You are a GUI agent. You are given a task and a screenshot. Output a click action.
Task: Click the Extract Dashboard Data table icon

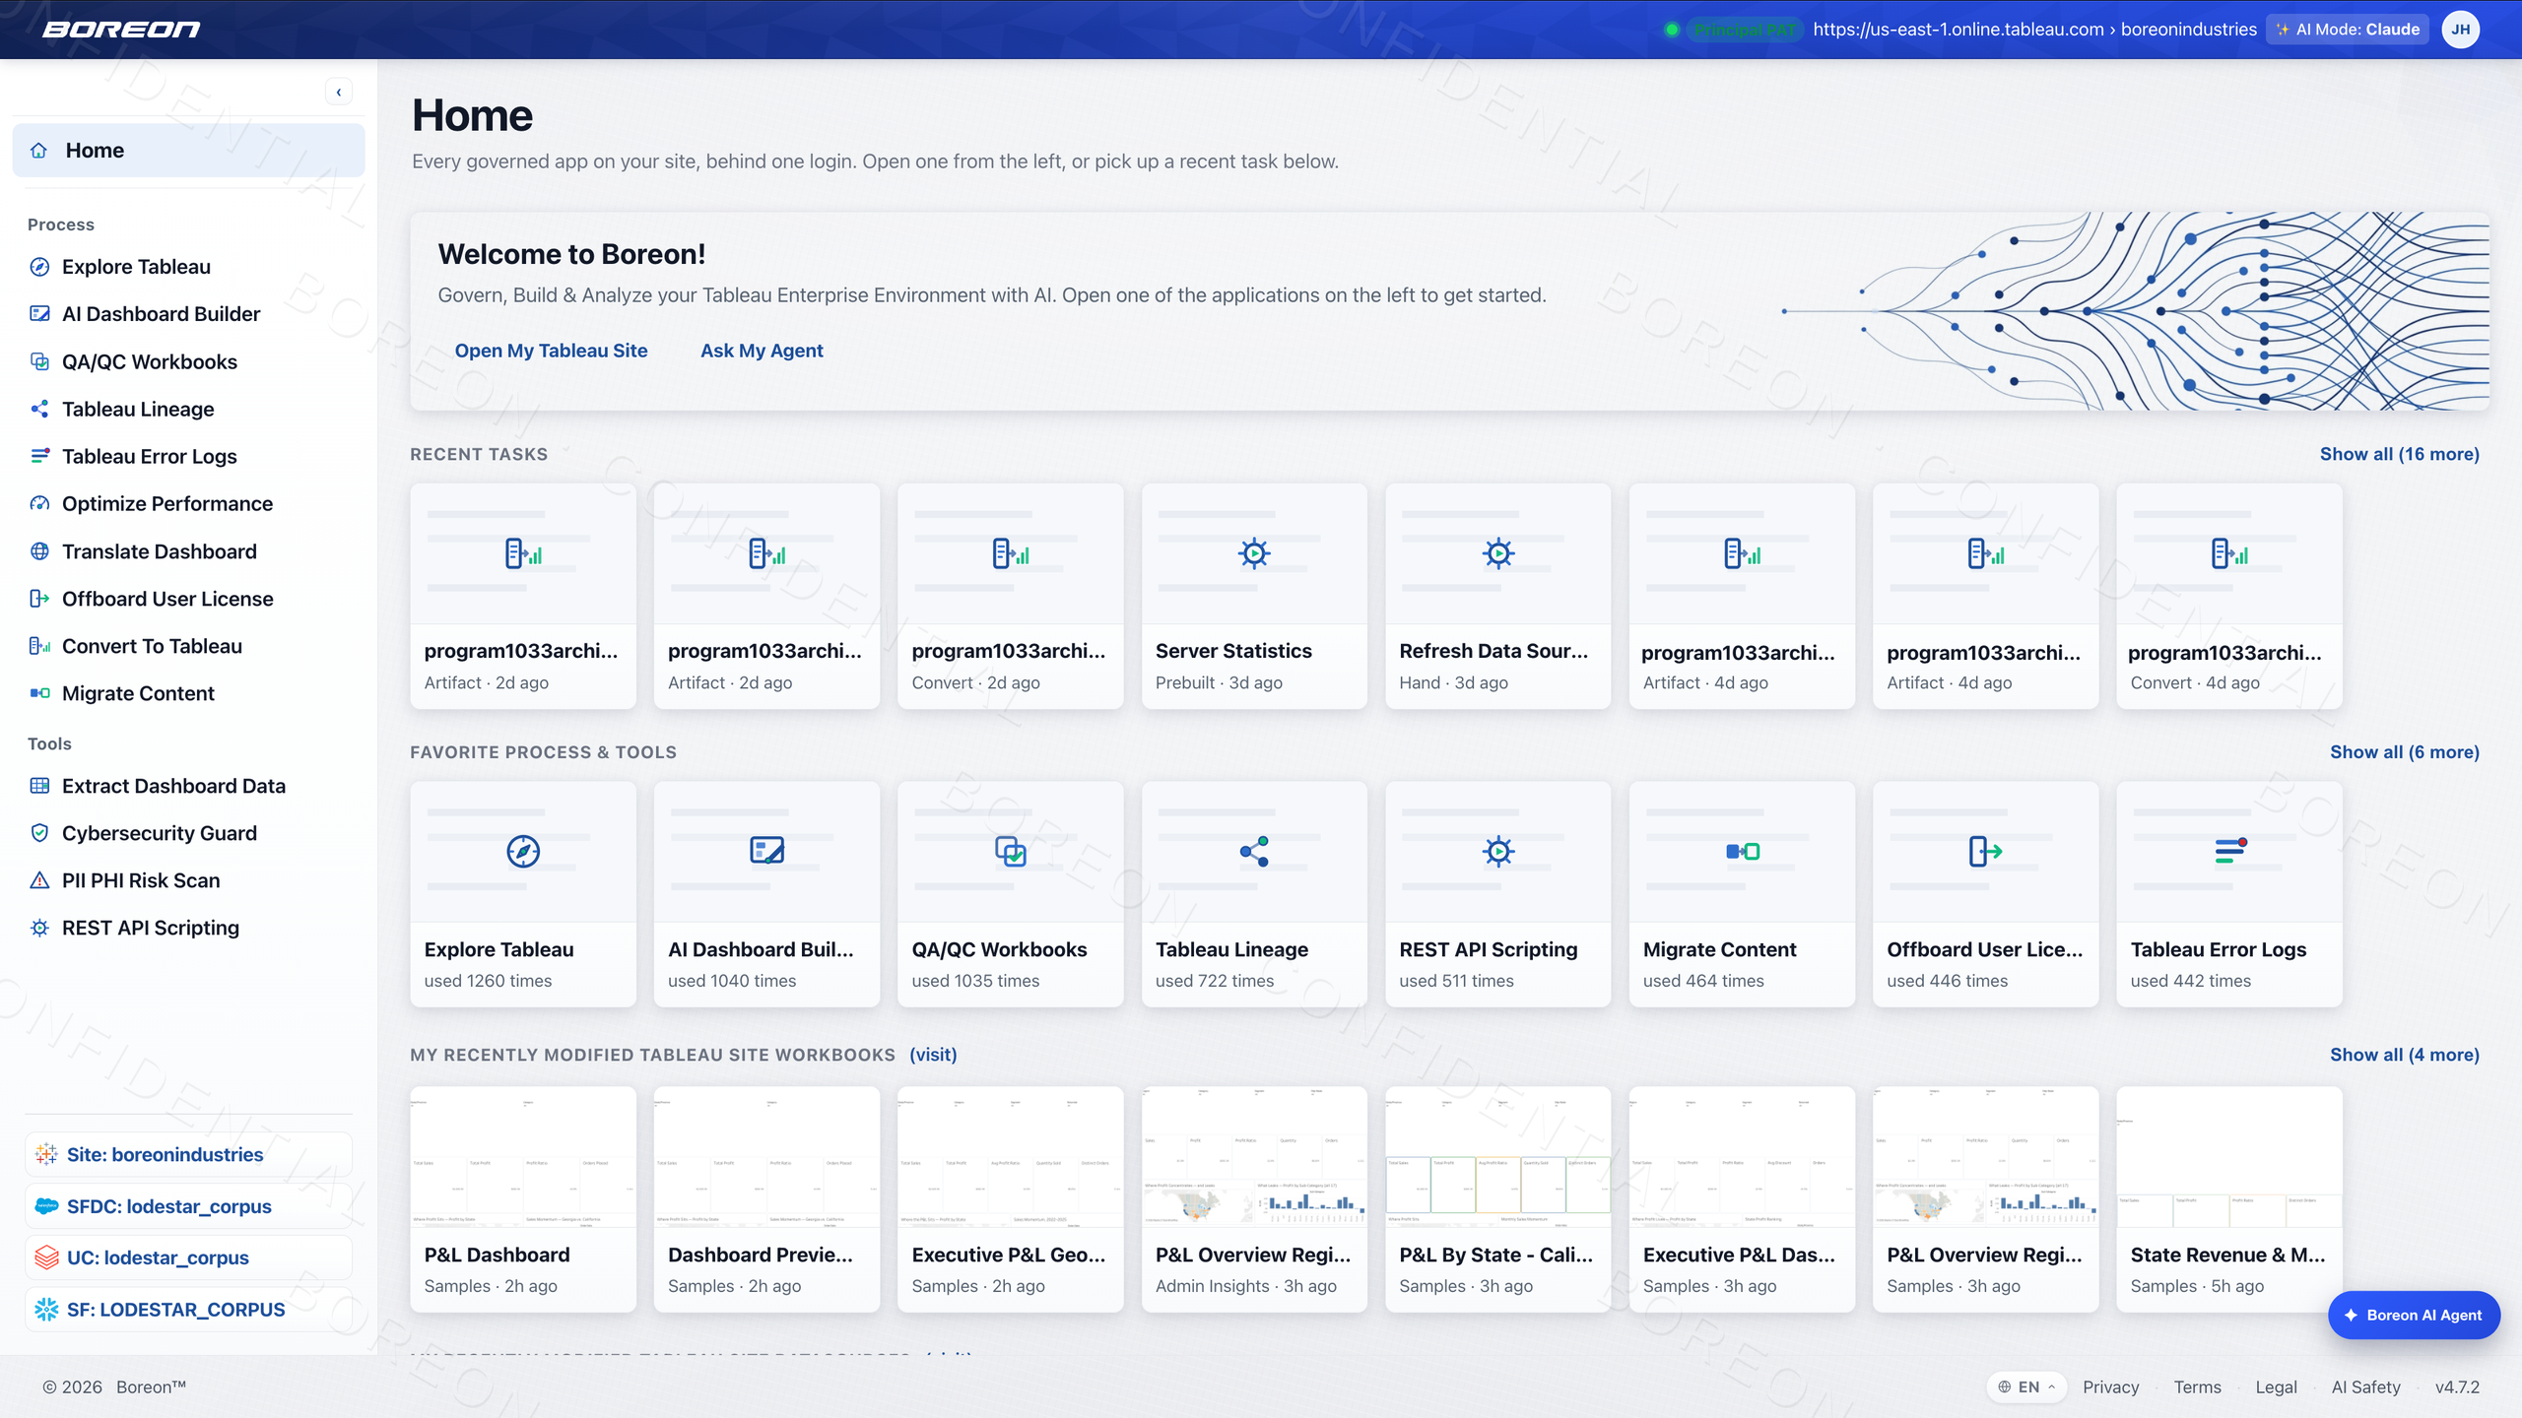[39, 786]
